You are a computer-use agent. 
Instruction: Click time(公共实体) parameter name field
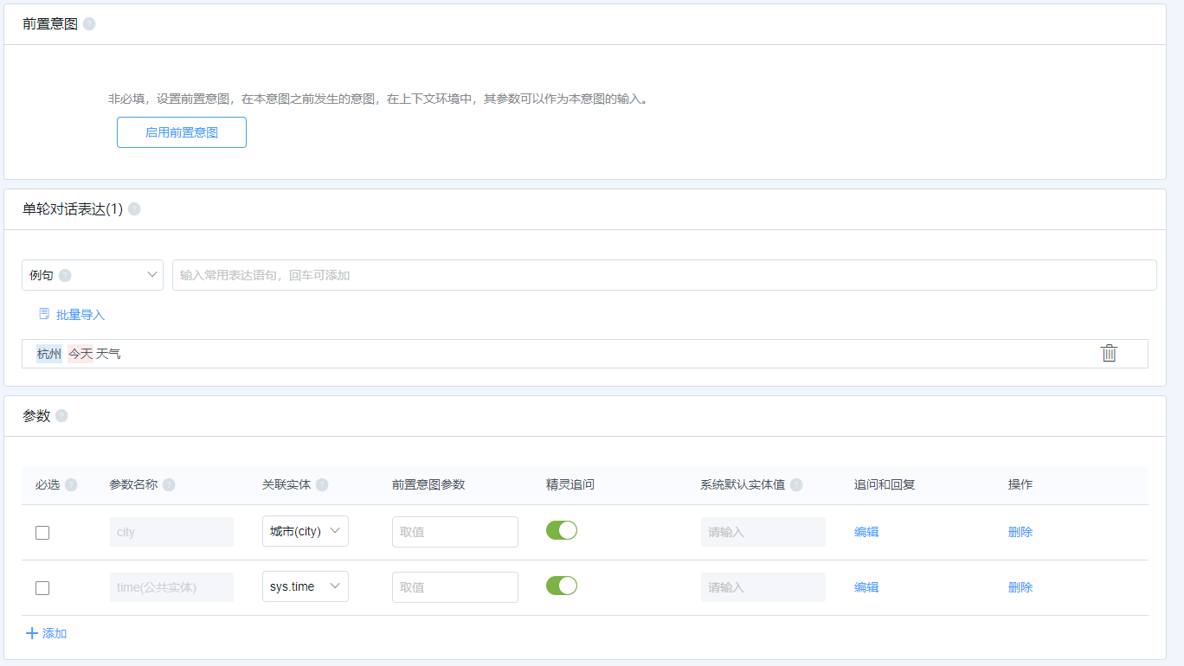pyautogui.click(x=171, y=587)
